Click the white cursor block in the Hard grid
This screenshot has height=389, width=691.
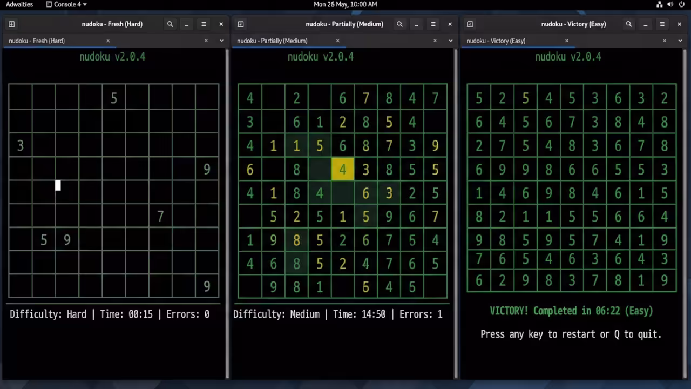pyautogui.click(x=58, y=186)
